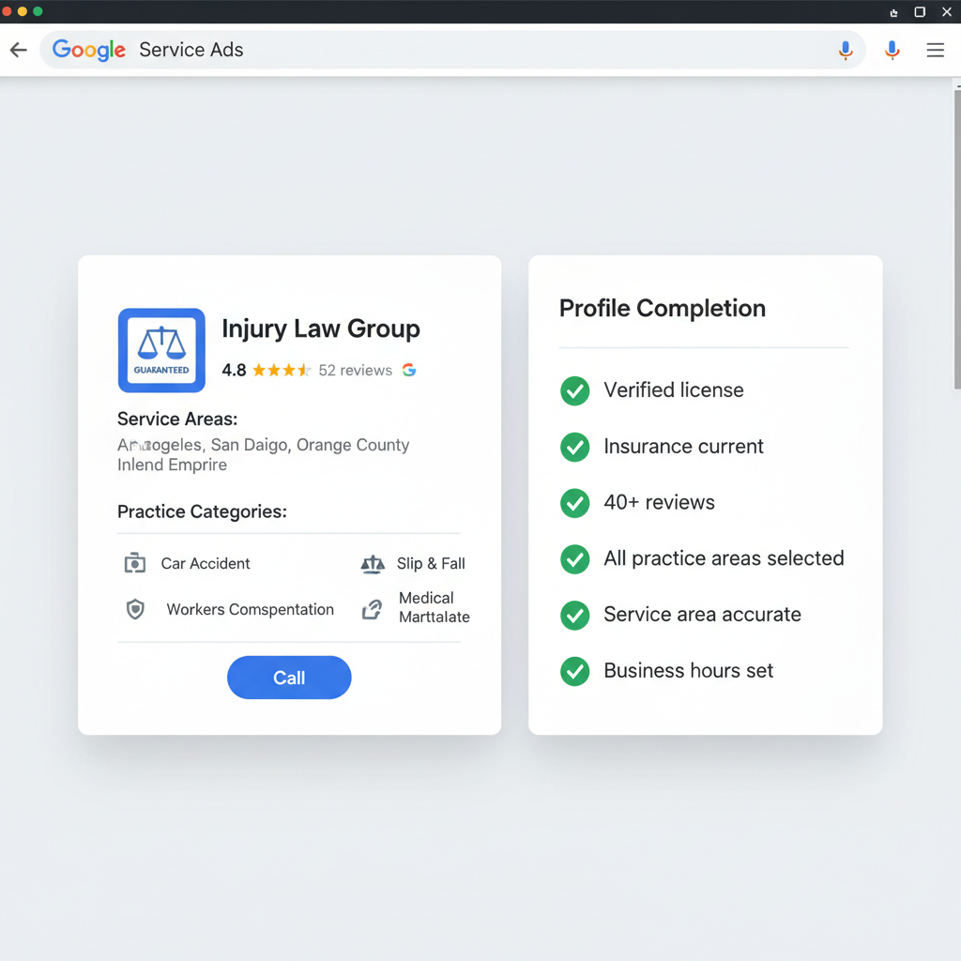The image size is (961, 961).
Task: Click the Insurance current checkmark
Action: (575, 447)
